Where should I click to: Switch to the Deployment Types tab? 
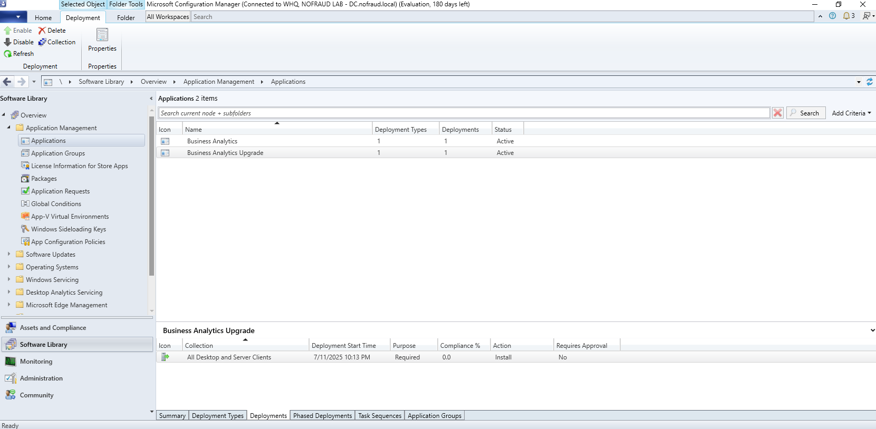[218, 416]
